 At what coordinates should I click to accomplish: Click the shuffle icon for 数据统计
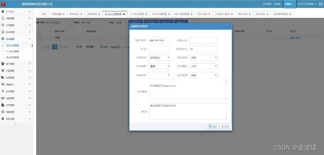[3, 84]
